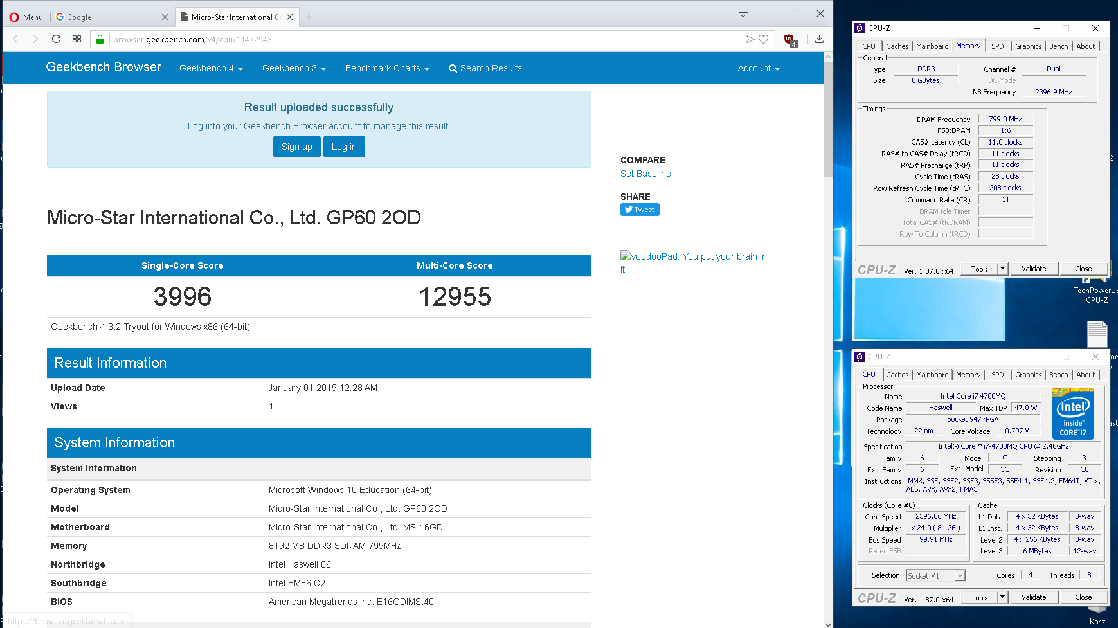
Task: Expand the Geekbench 4 dropdown menu
Action: (x=211, y=68)
